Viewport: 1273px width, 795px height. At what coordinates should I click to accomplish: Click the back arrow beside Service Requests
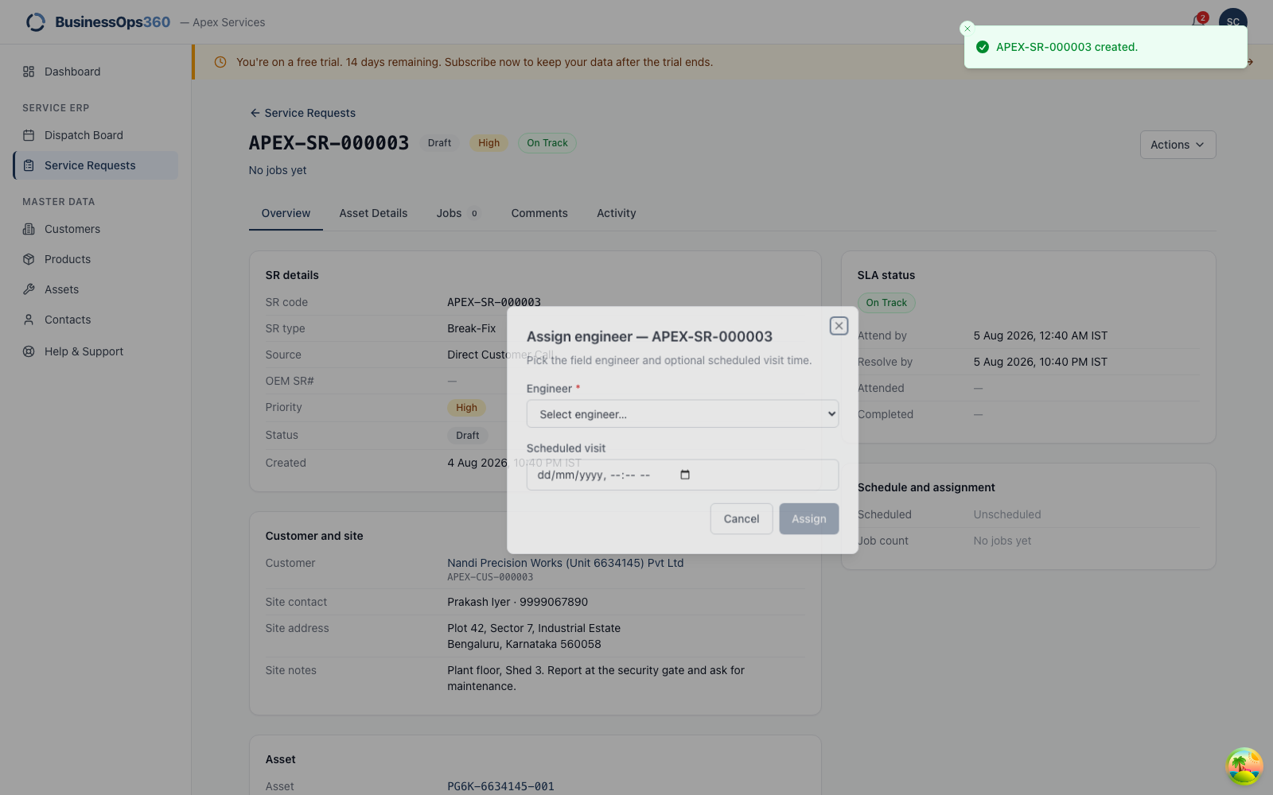(x=255, y=113)
